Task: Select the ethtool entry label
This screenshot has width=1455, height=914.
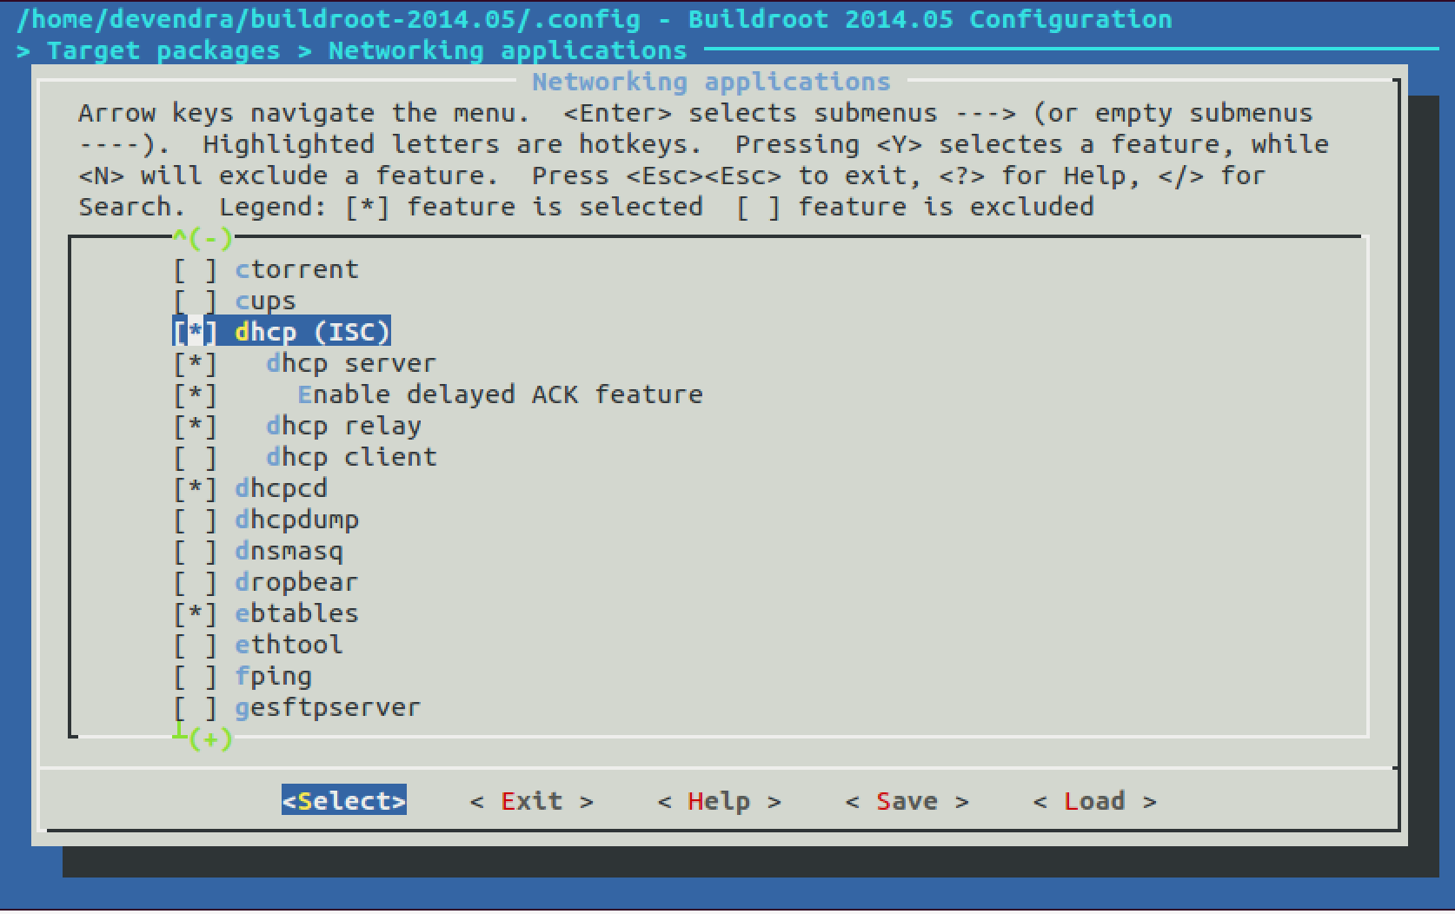Action: [289, 646]
